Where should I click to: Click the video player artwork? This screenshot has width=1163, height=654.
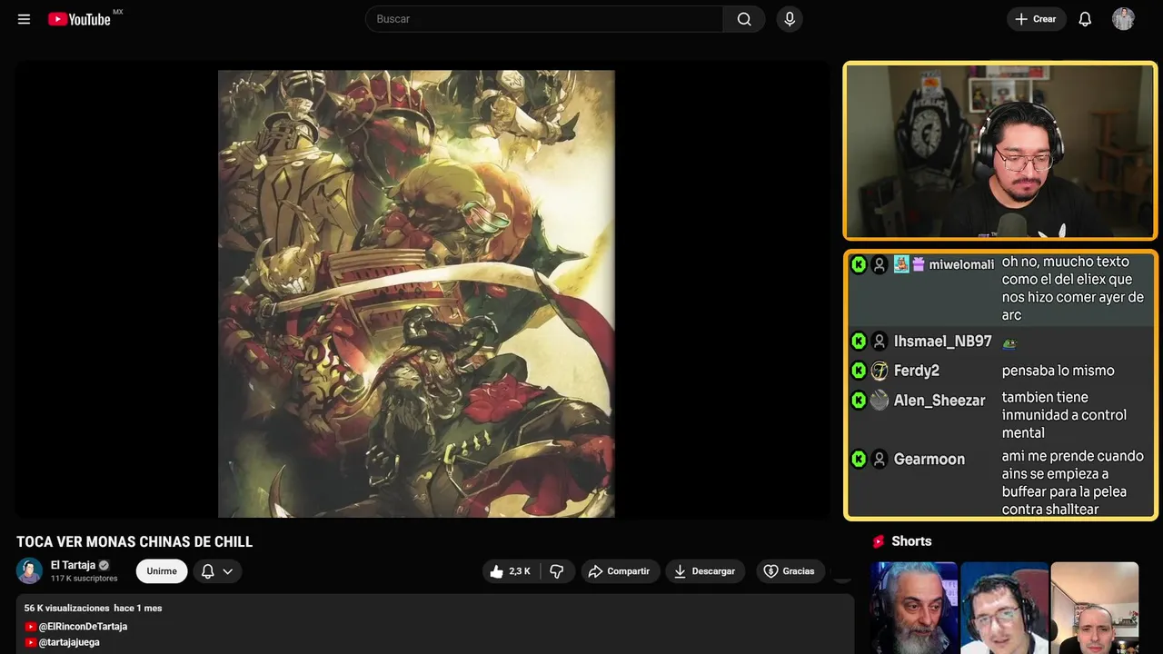(416, 293)
